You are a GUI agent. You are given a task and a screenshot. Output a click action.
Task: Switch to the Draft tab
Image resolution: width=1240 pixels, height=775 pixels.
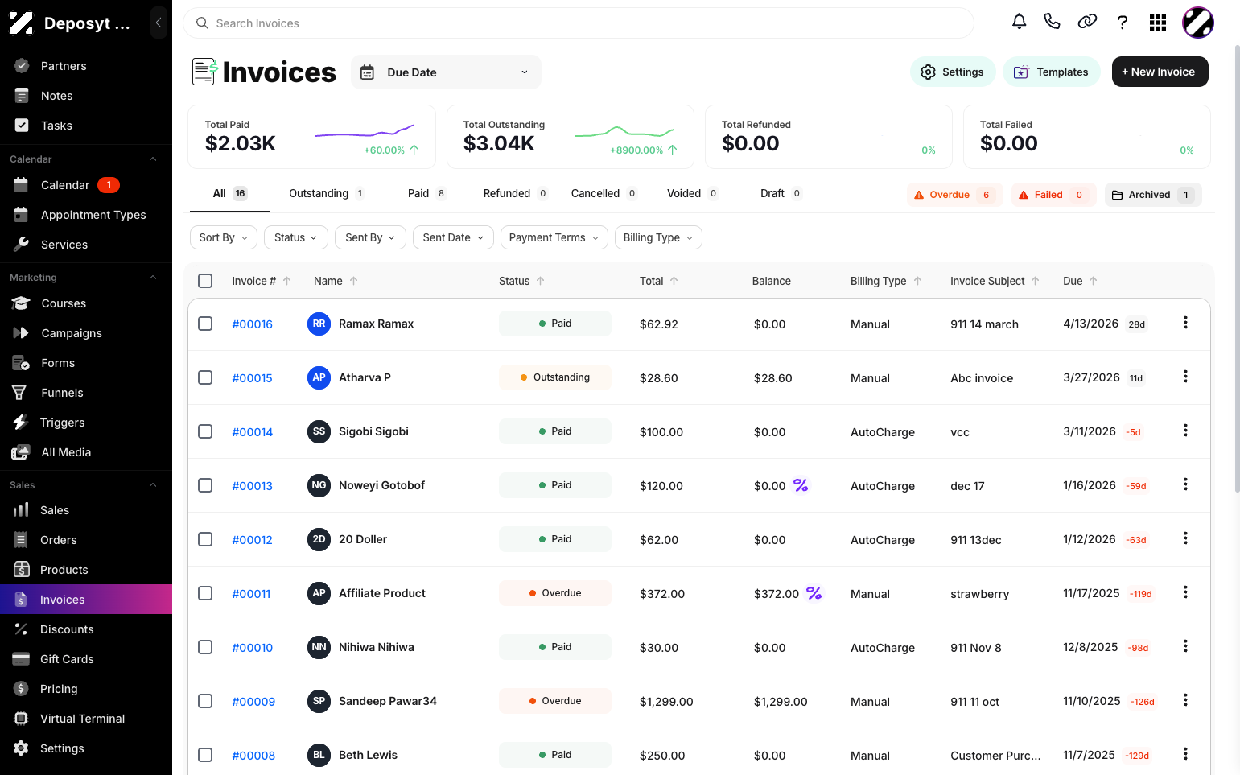[x=781, y=193]
